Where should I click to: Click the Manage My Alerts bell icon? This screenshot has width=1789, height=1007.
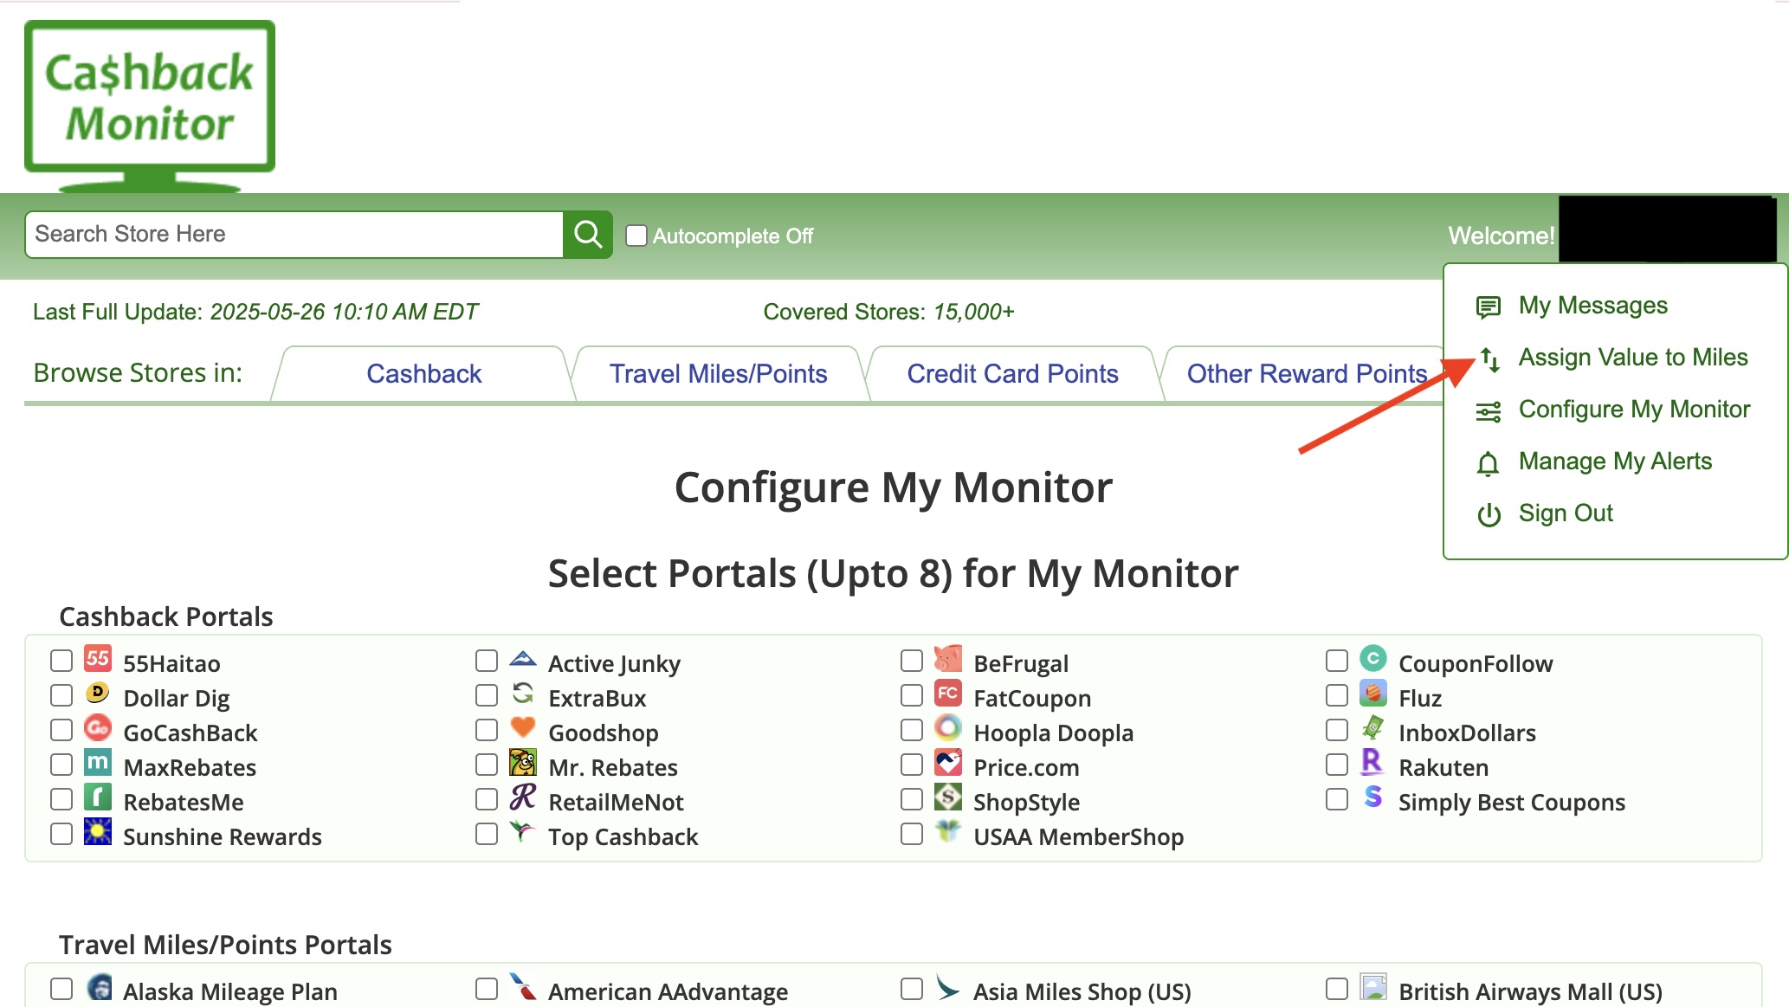pos(1488,464)
